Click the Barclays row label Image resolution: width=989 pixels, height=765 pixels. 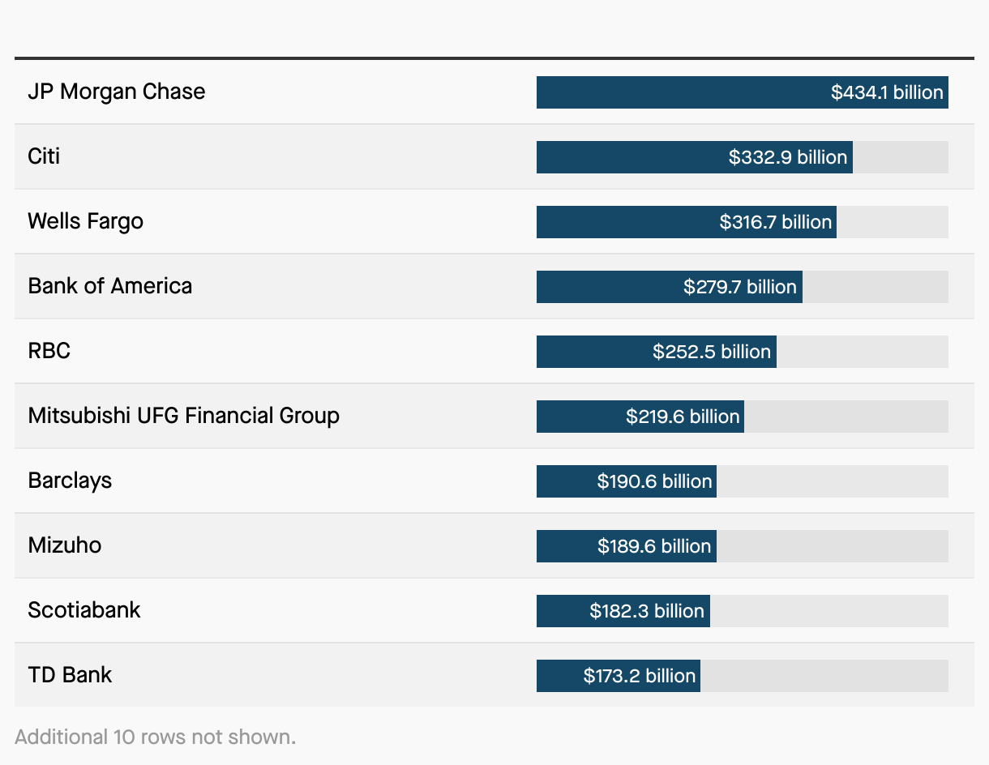(x=70, y=481)
